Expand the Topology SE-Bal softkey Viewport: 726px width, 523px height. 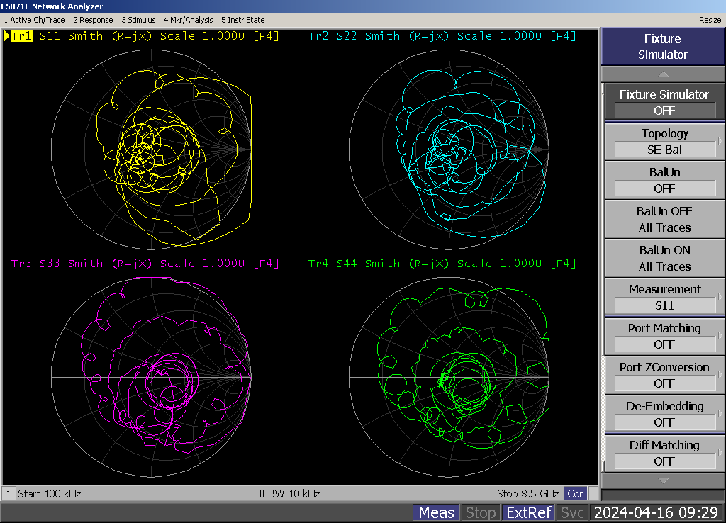[664, 141]
